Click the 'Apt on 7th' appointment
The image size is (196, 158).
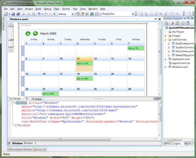click(136, 48)
